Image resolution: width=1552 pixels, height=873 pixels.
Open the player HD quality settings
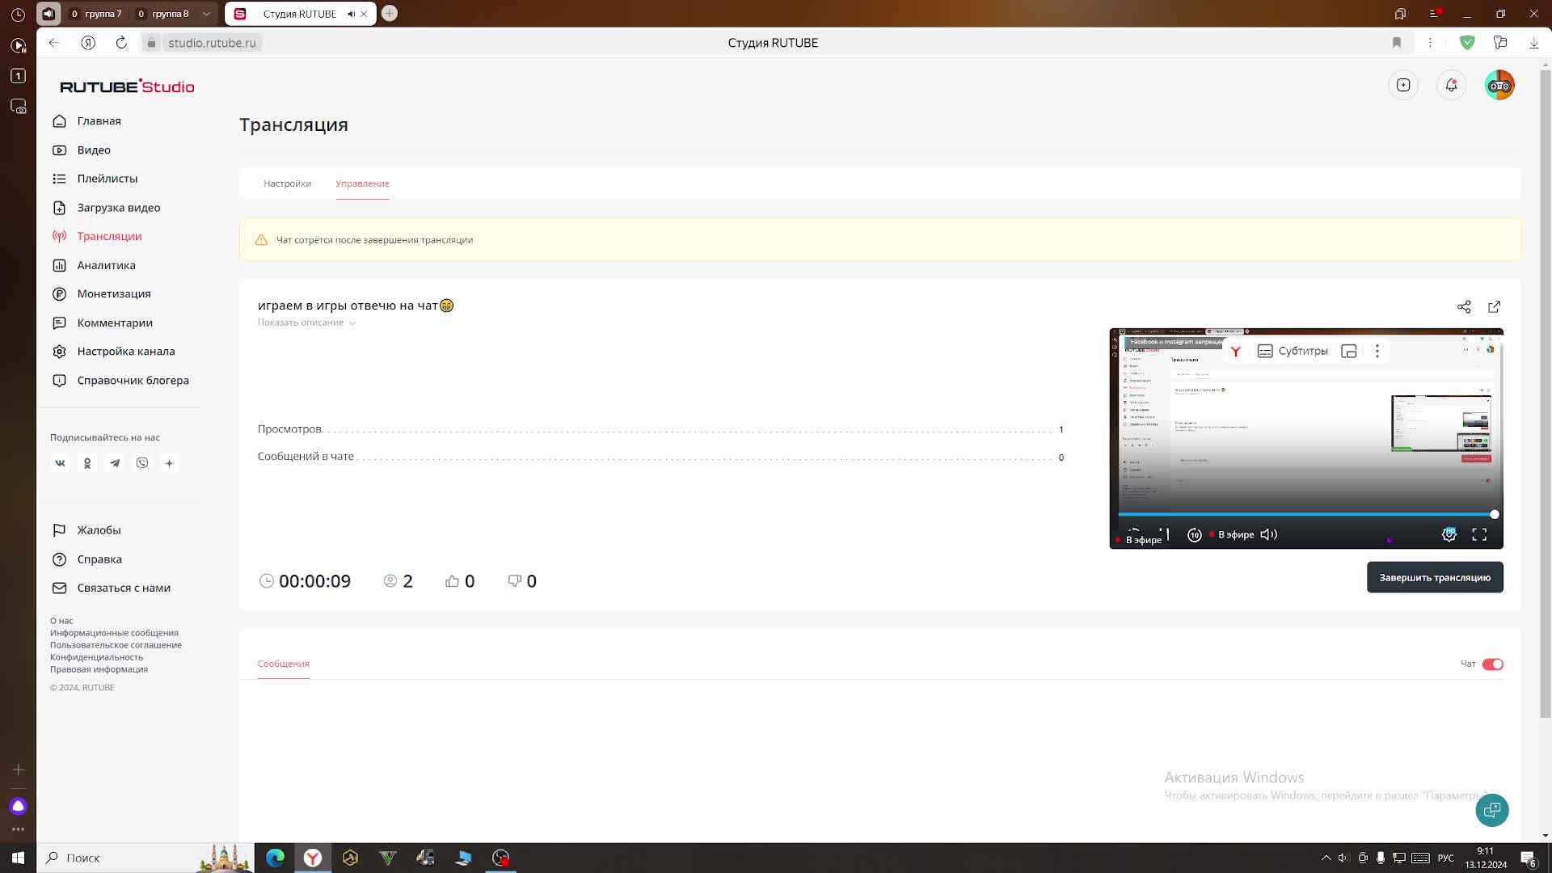pyautogui.click(x=1449, y=534)
